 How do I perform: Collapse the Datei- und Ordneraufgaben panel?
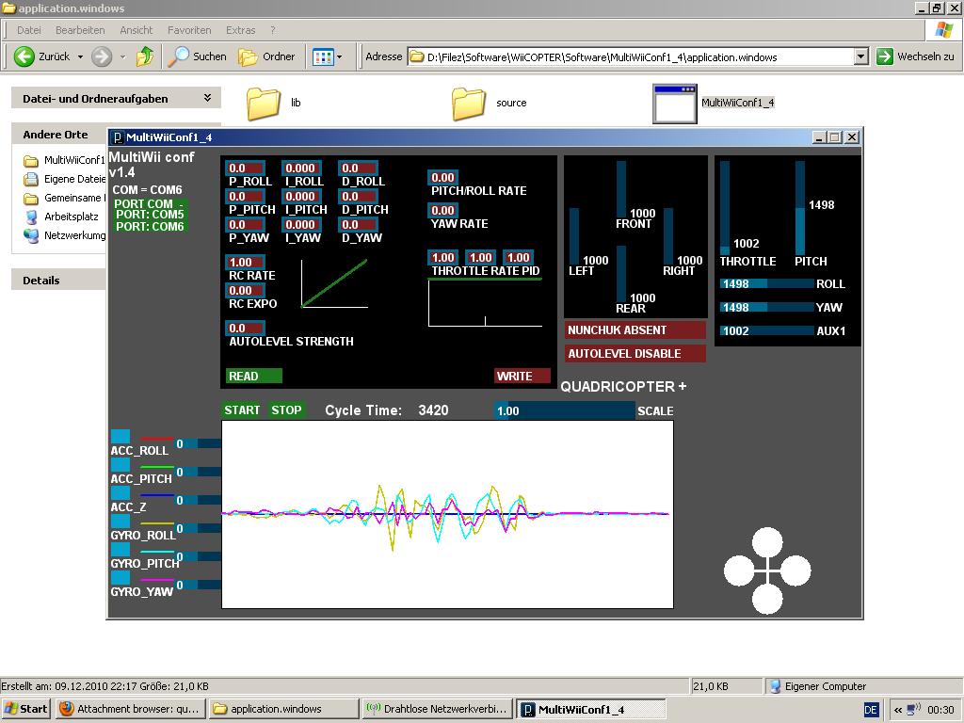[207, 98]
